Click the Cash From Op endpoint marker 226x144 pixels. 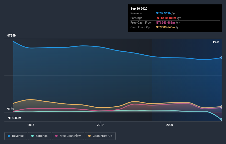[x=221, y=107]
